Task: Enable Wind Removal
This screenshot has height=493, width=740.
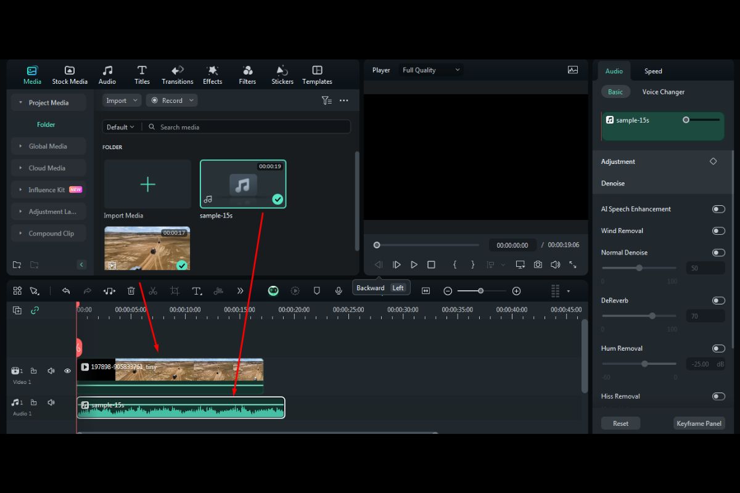Action: coord(718,230)
